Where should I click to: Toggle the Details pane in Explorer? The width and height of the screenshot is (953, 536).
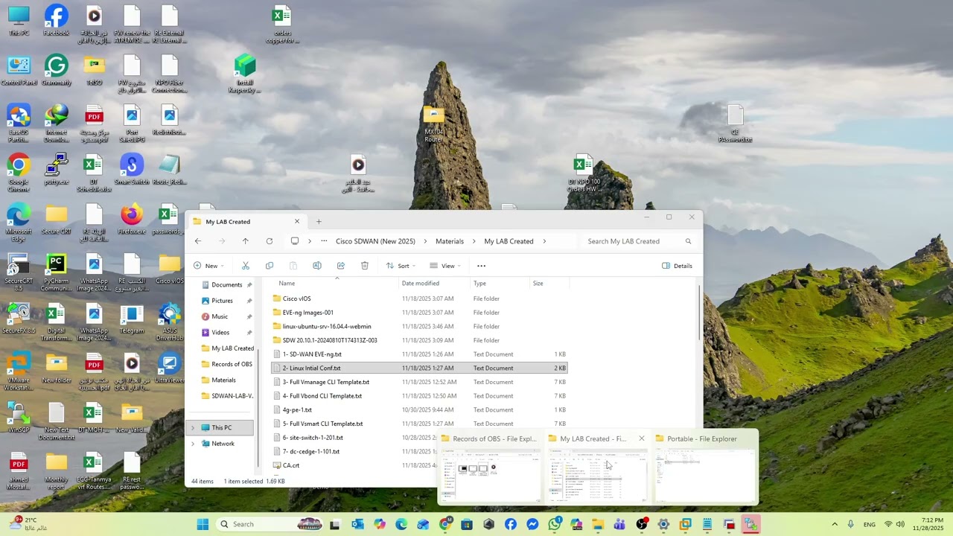pyautogui.click(x=678, y=266)
